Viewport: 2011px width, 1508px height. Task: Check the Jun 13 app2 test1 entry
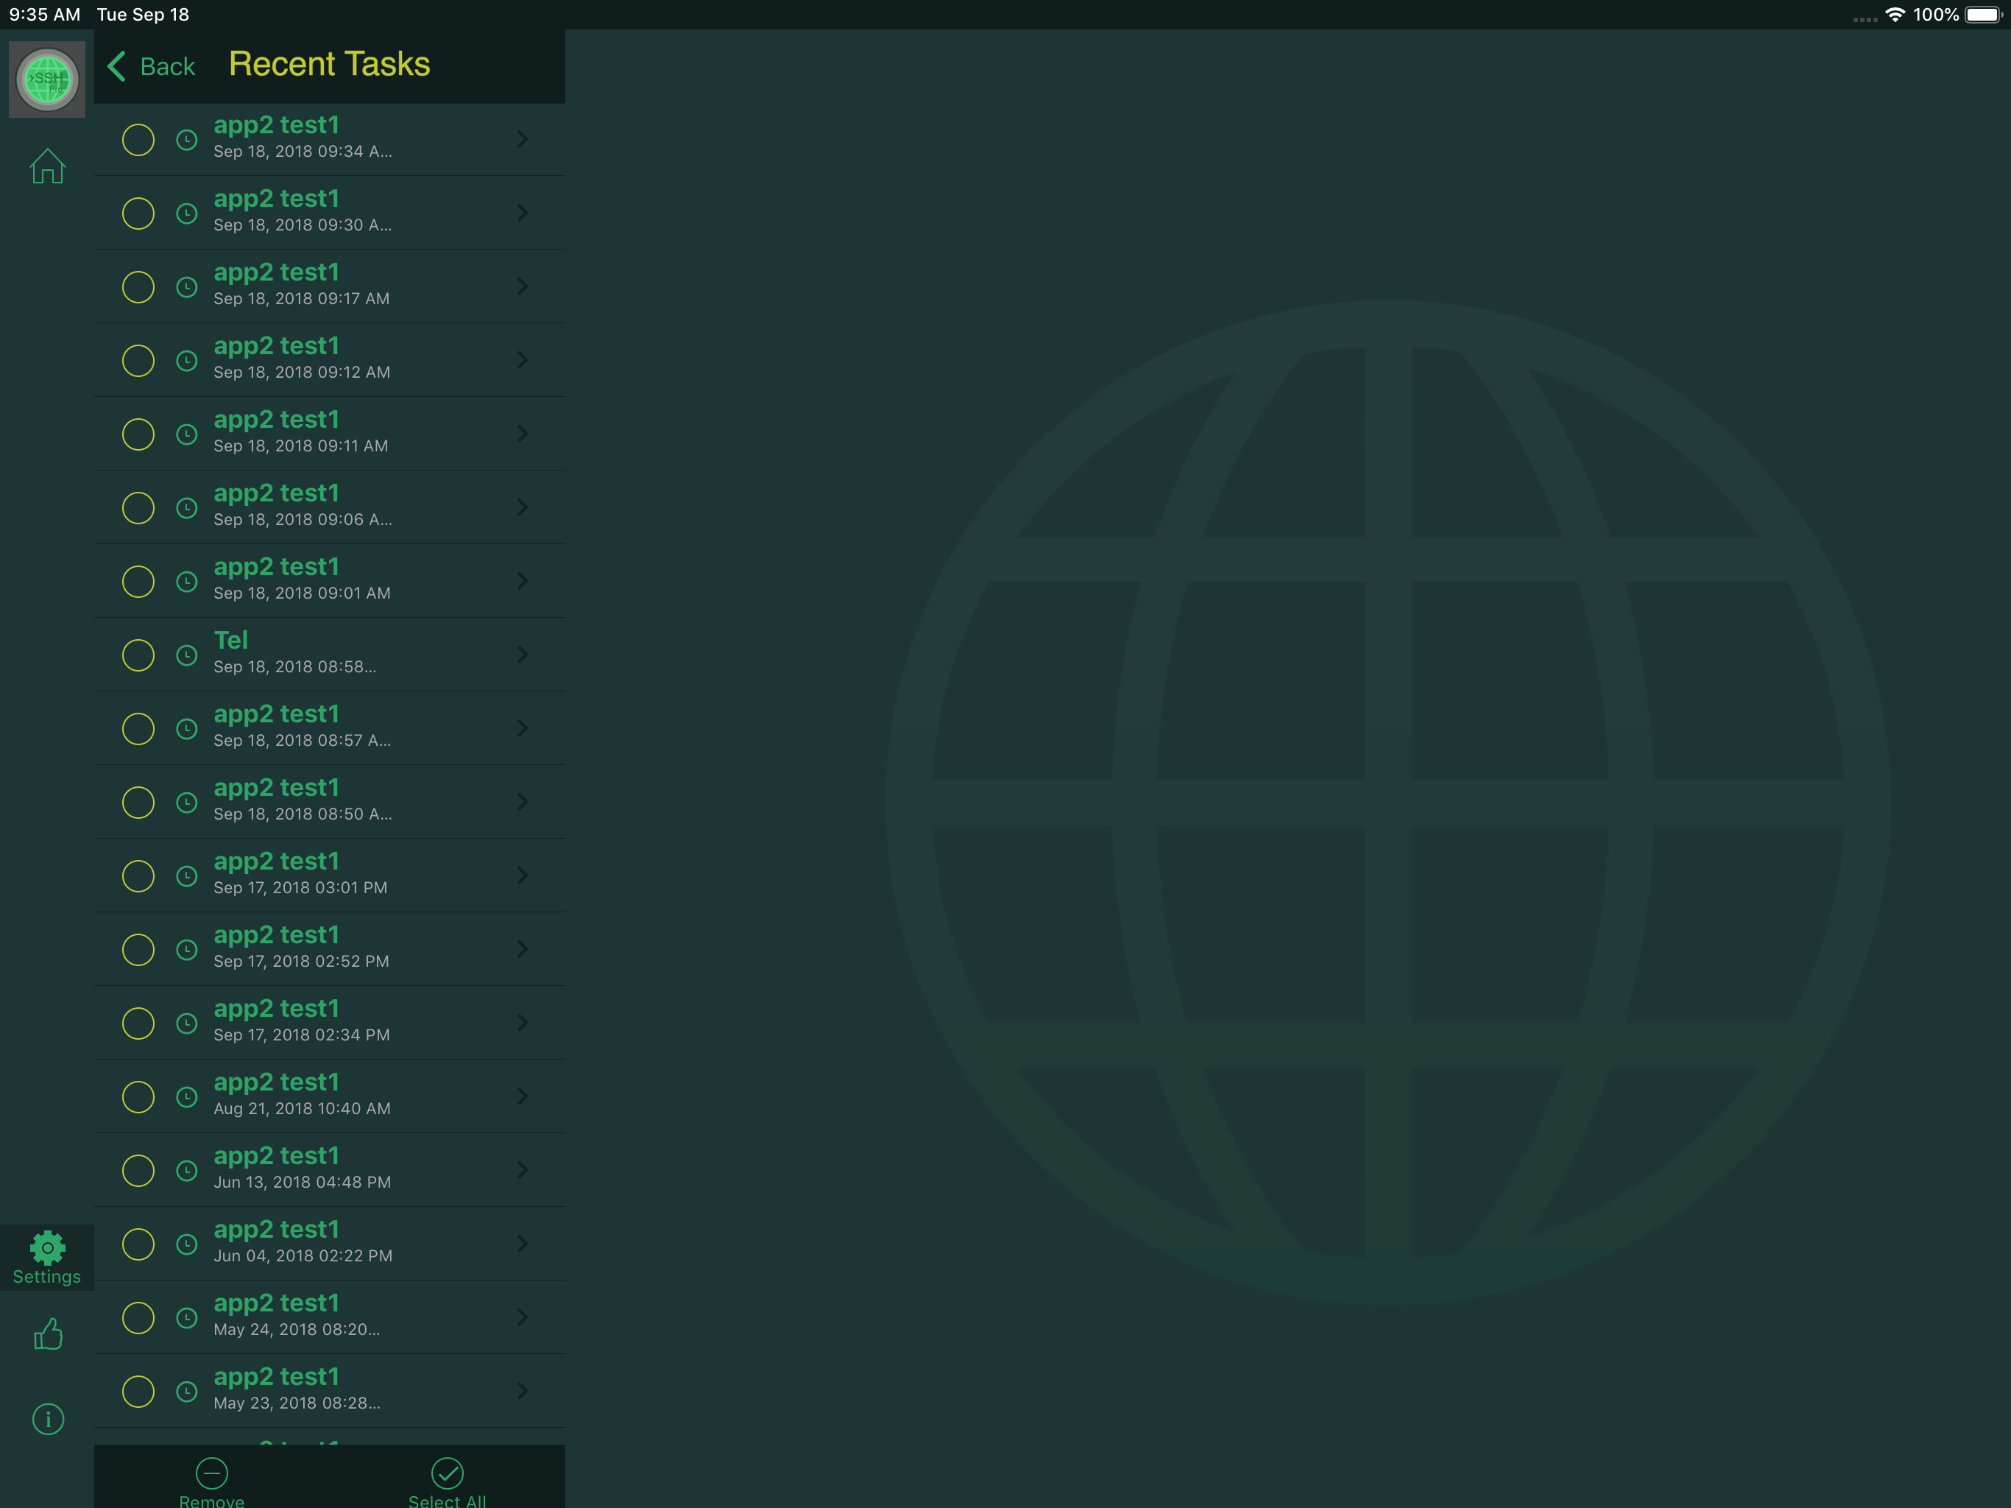click(138, 1171)
